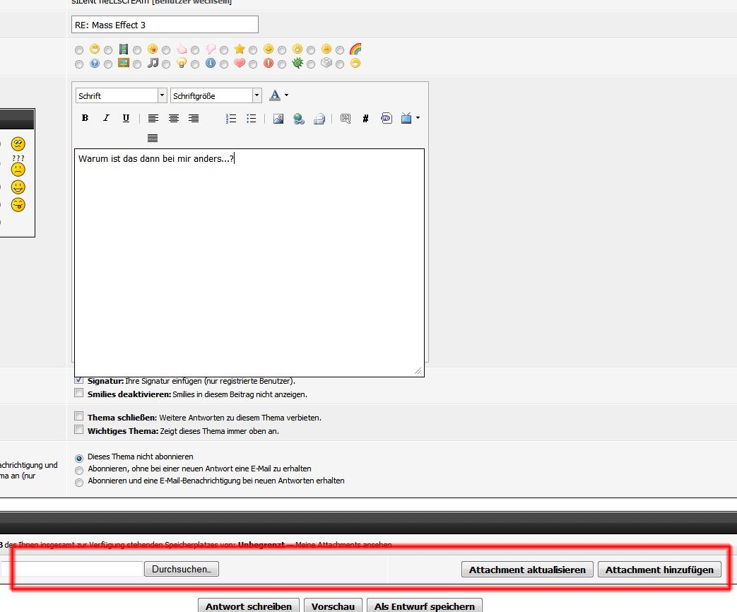Tick the Thema schließen checkbox
The image size is (737, 612).
pos(79,417)
